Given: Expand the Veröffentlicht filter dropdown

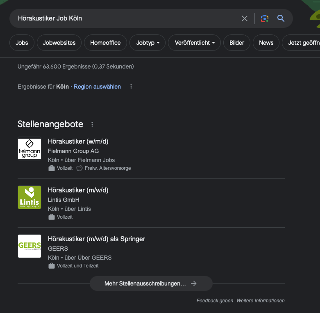Looking at the screenshot, I should pos(194,43).
